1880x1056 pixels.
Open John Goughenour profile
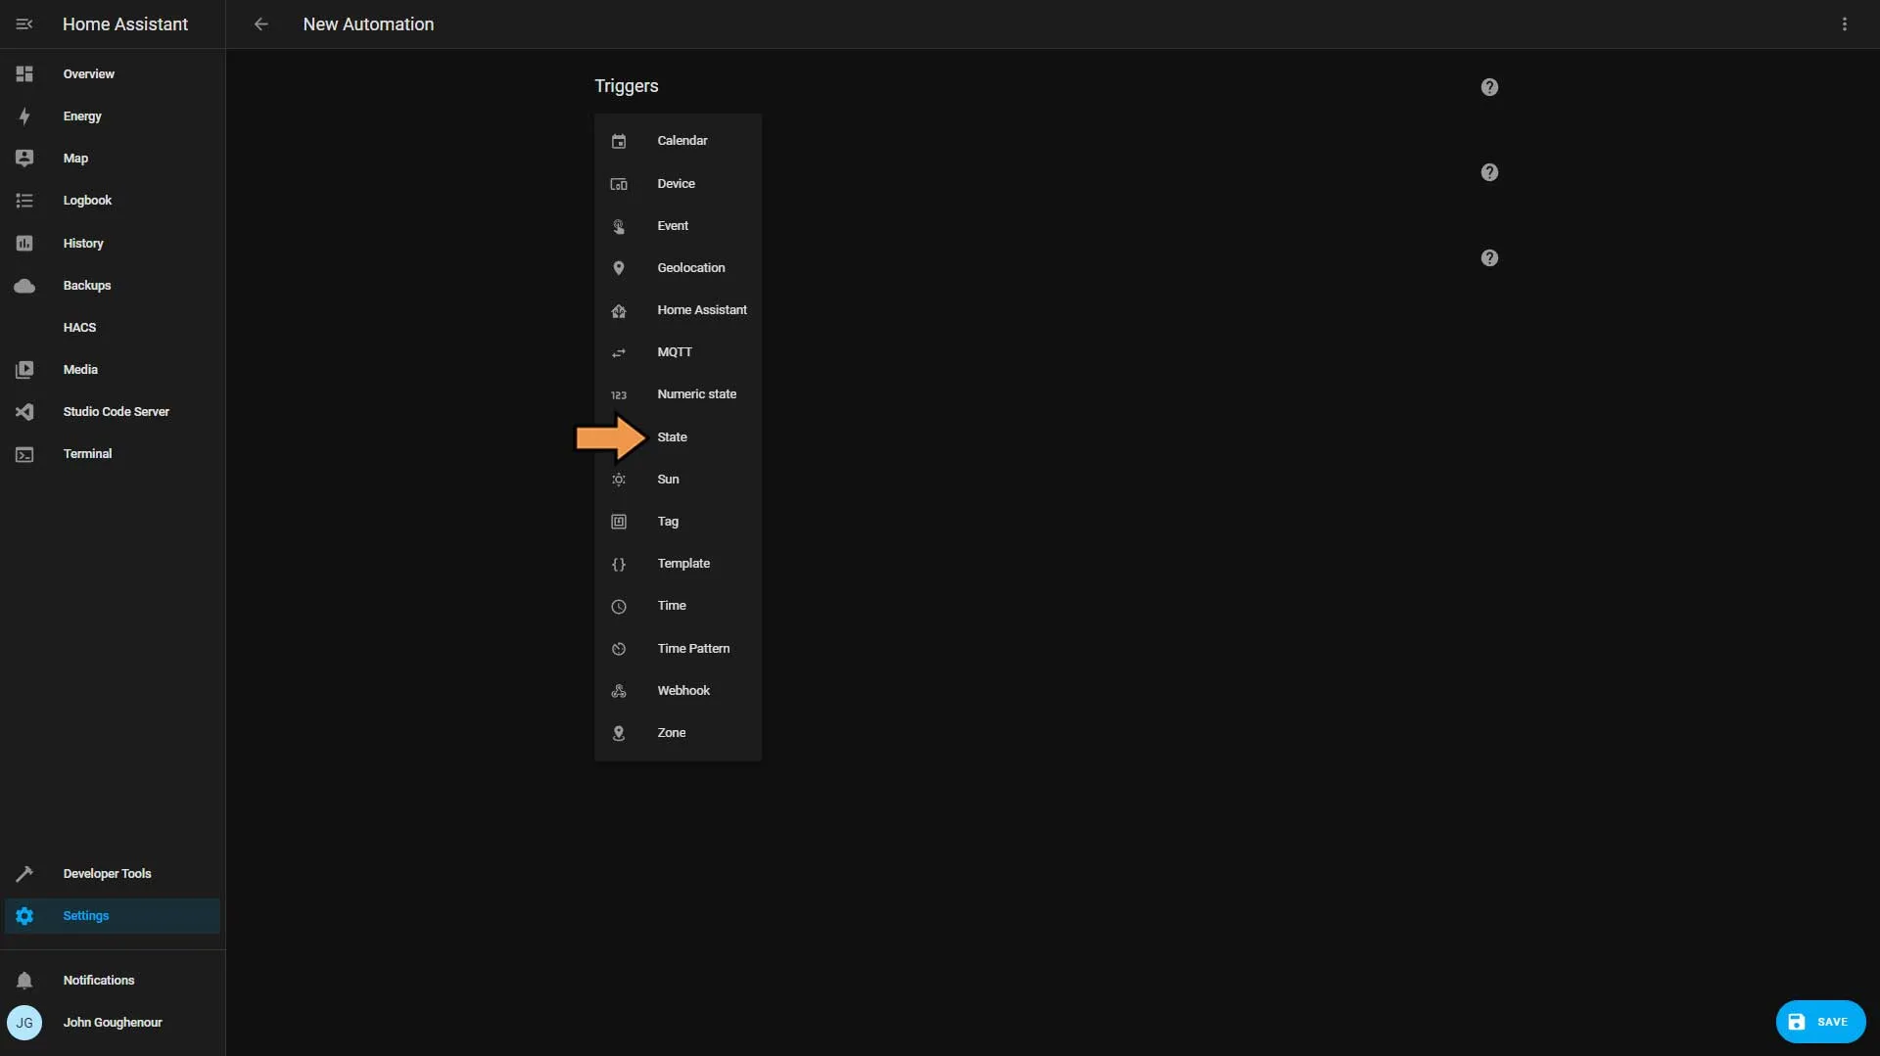[113, 1023]
